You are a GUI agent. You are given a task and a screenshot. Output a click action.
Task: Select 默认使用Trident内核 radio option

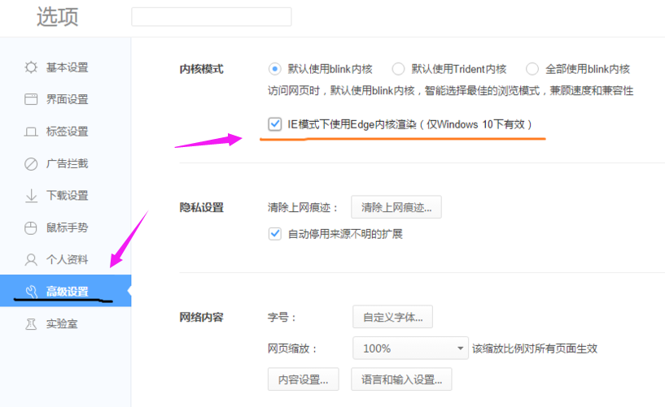(398, 69)
